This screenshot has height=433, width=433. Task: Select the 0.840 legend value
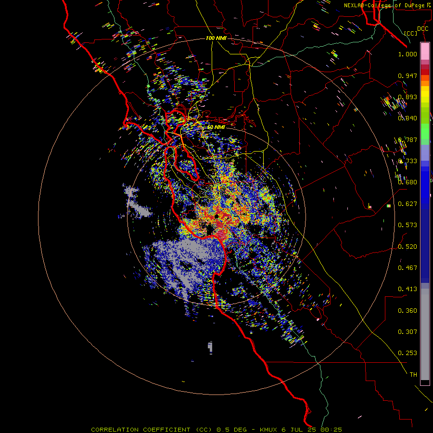pos(408,118)
